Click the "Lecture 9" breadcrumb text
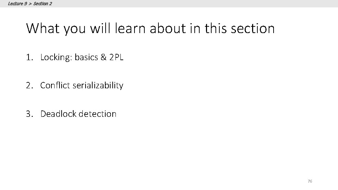338x190 pixels. 17,4
